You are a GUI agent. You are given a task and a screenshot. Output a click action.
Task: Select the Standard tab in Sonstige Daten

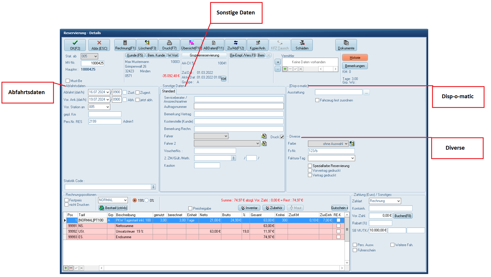[169, 91]
